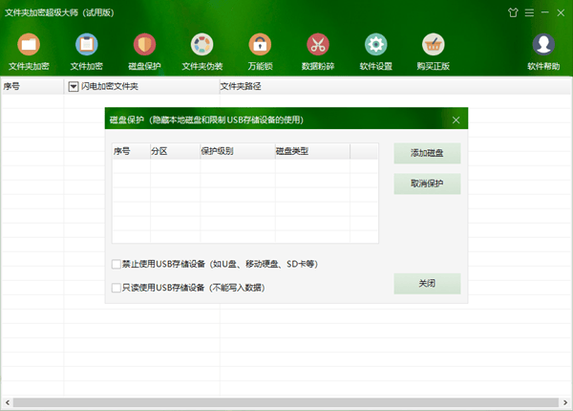Click the 关闭 button in dialog
This screenshot has width=573, height=411.
tap(427, 284)
